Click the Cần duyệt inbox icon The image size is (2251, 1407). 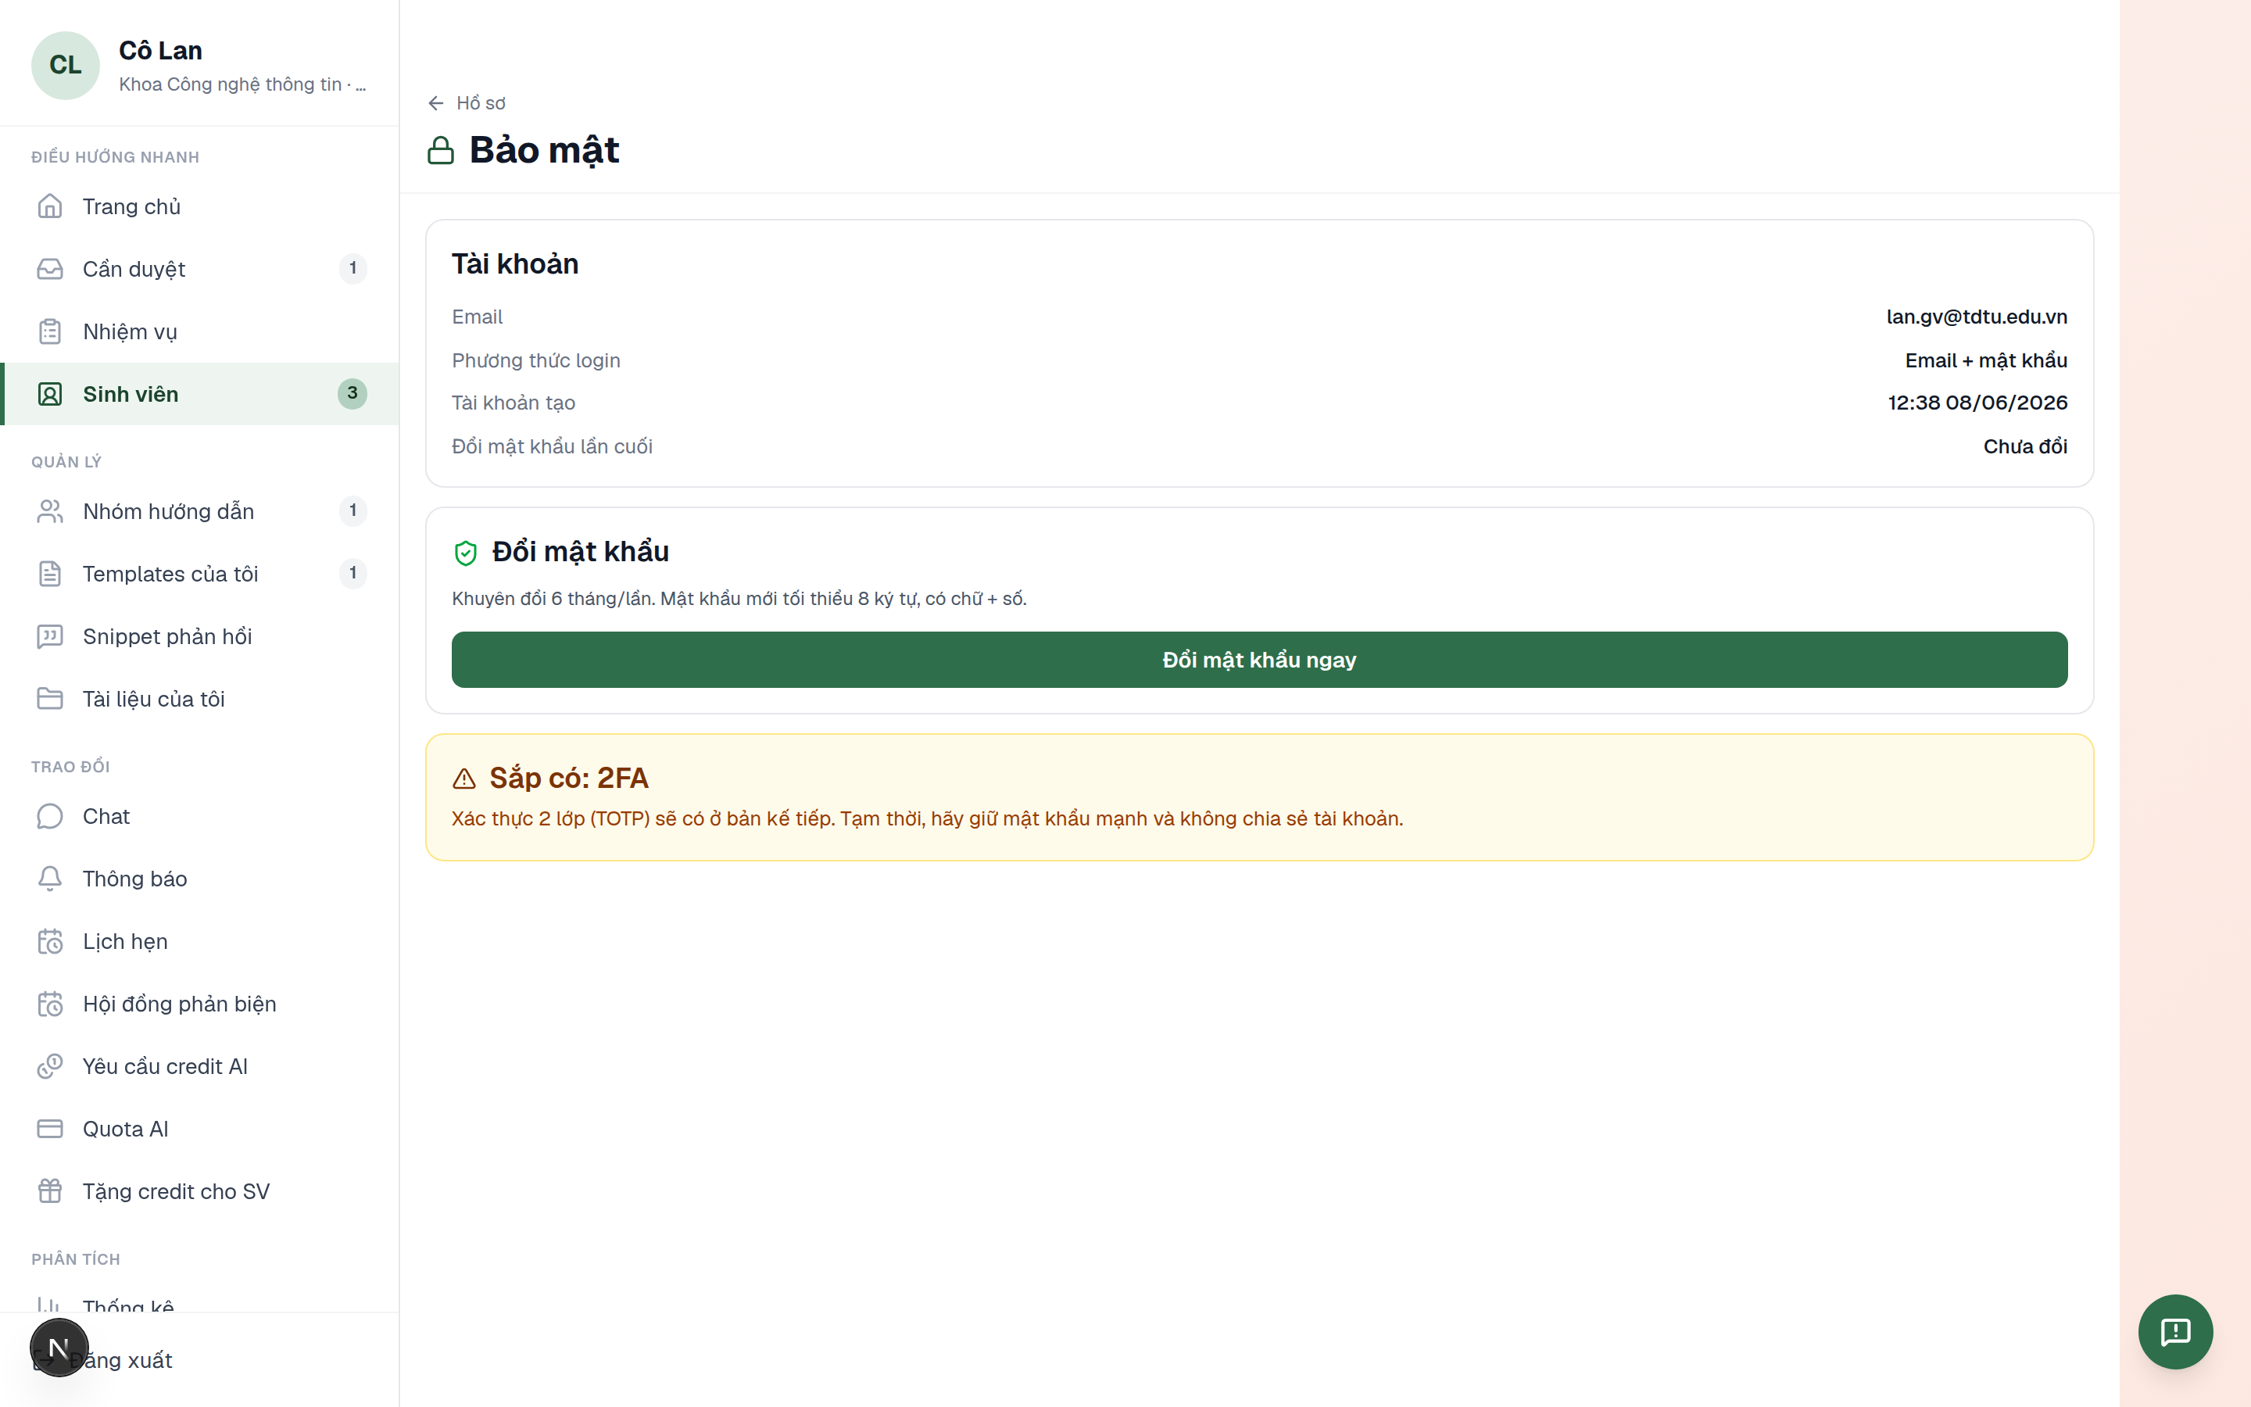tap(50, 269)
